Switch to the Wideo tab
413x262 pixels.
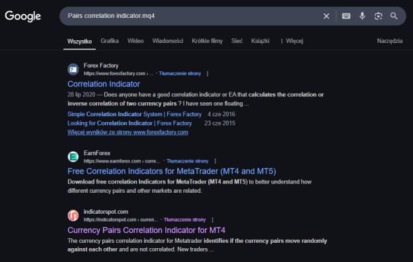(x=135, y=41)
